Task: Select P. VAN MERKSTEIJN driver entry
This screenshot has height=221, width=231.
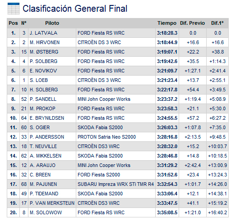Action: (x=52, y=203)
